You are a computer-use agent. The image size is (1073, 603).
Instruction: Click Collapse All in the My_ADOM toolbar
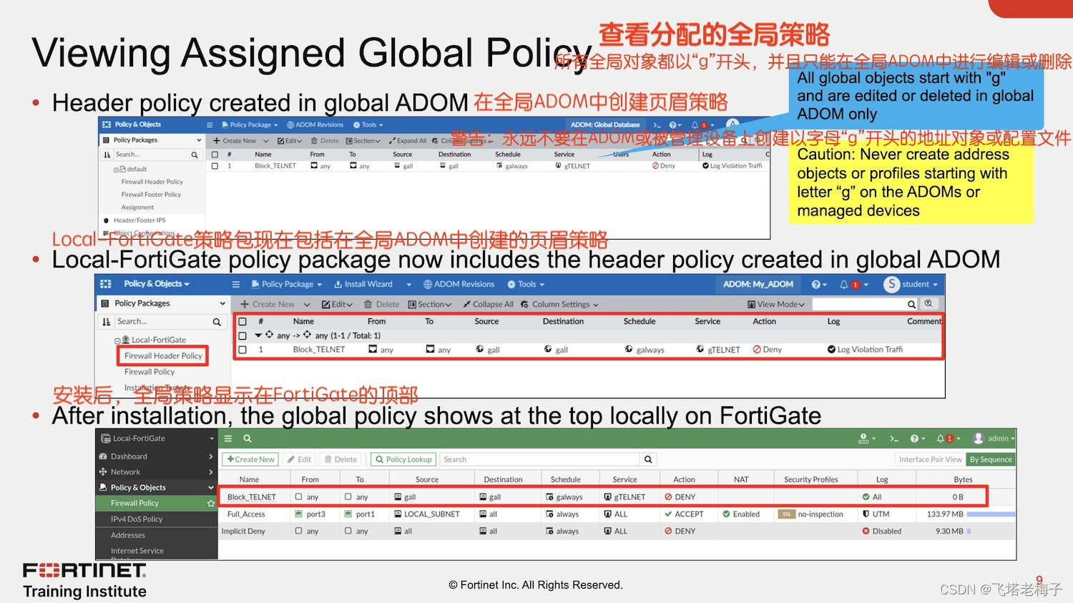[x=488, y=304]
